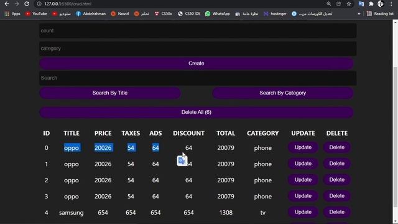398x224 pixels.
Task: Click the TITLE column header
Action: click(x=72, y=133)
